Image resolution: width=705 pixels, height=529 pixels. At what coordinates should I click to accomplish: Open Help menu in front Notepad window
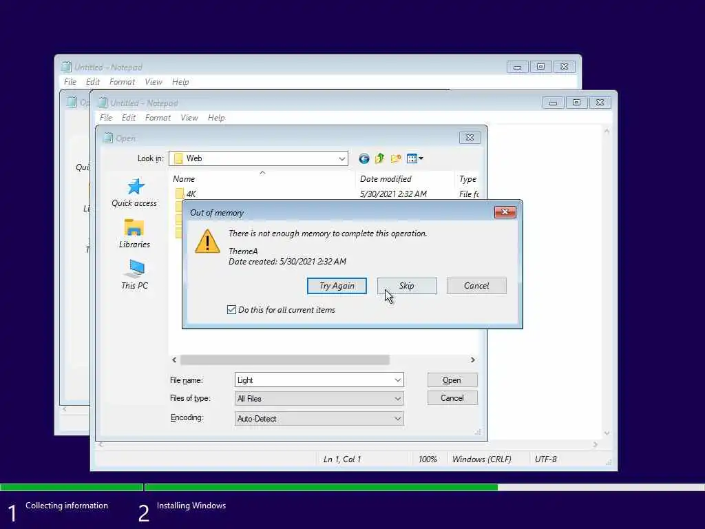[x=216, y=117]
